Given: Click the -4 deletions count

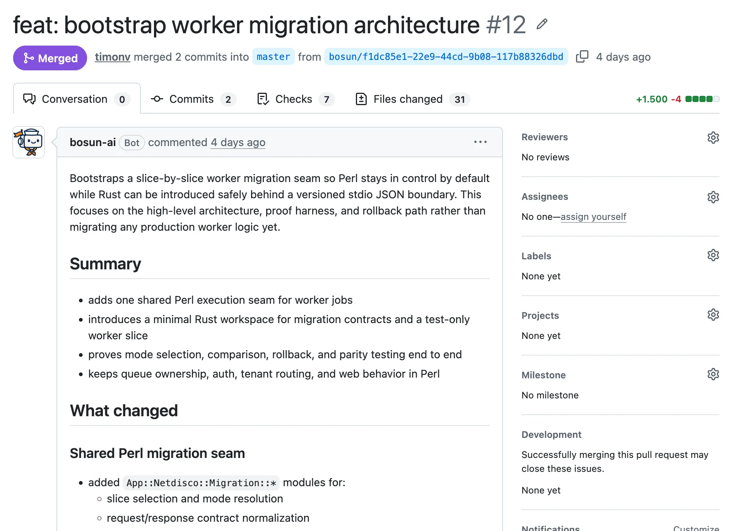Looking at the screenshot, I should 676,99.
